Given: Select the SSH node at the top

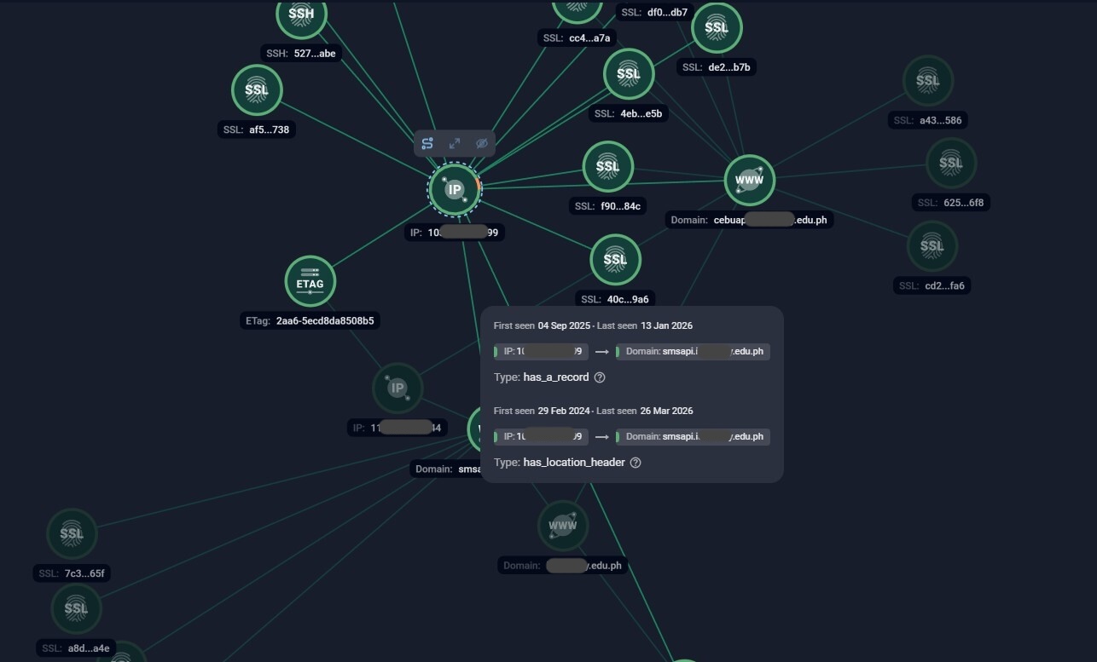Looking at the screenshot, I should coord(301,14).
